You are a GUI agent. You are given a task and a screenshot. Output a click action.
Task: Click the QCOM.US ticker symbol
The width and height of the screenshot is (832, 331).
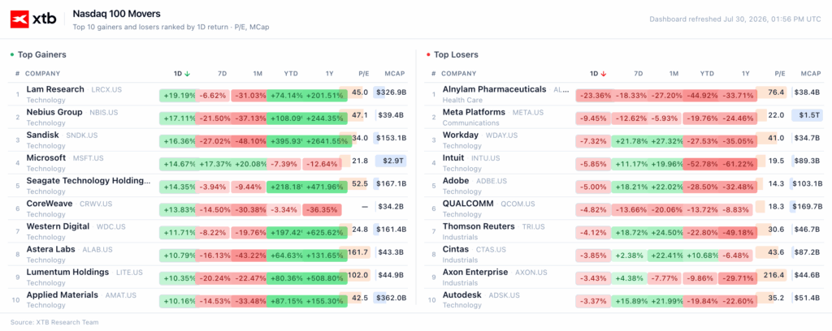pos(518,204)
